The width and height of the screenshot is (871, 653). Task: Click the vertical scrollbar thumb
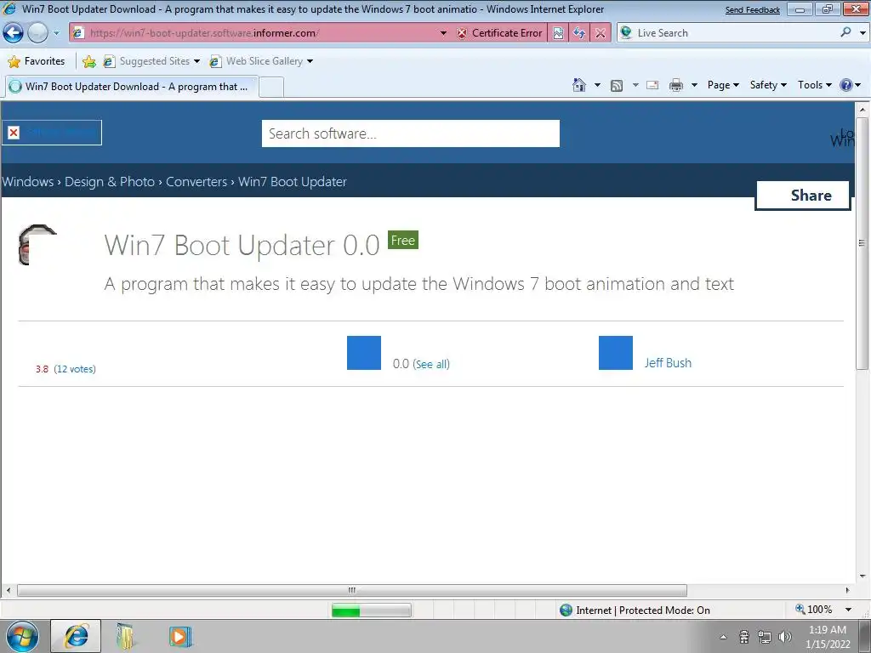[862, 242]
